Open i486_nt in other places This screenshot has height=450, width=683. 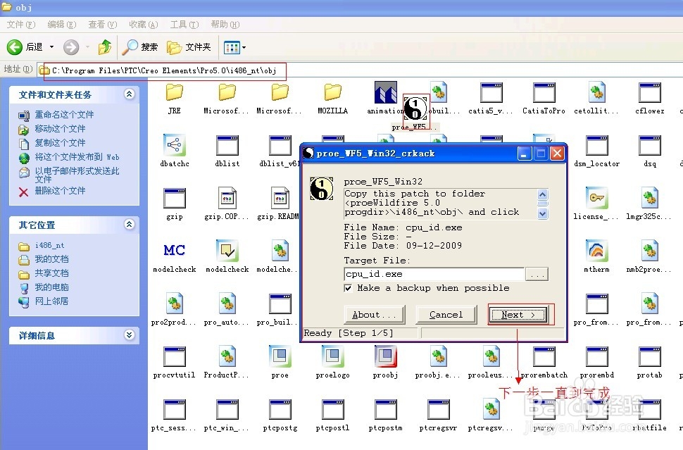[x=50, y=246]
